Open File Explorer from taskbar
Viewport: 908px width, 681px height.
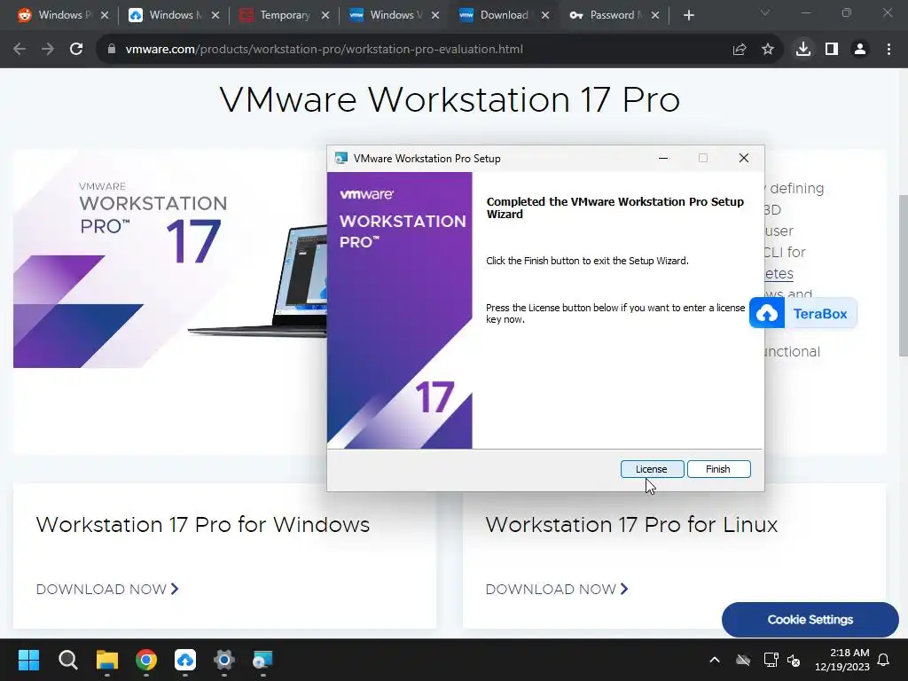click(x=106, y=660)
